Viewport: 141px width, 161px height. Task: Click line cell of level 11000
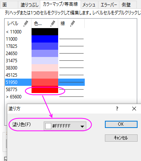pyautogui.click(x=71, y=39)
